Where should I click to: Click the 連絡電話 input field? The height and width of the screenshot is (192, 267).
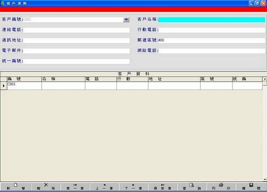coord(76,30)
